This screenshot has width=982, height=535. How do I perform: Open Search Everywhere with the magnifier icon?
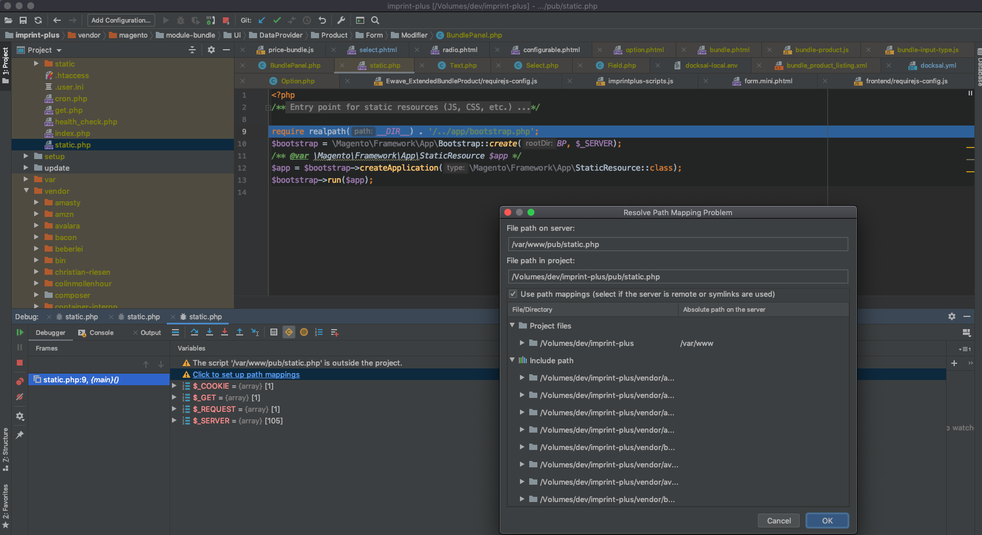pyautogui.click(x=375, y=20)
